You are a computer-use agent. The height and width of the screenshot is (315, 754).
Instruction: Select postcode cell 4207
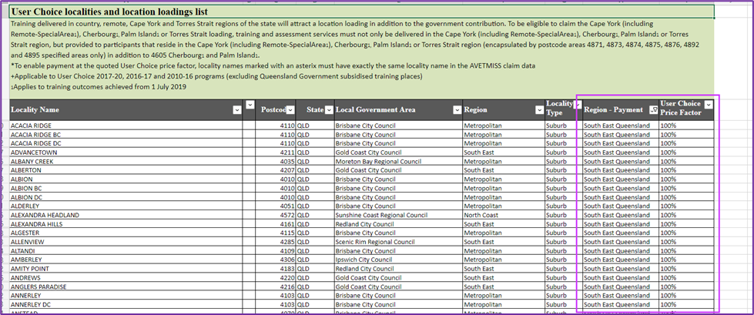[276, 170]
